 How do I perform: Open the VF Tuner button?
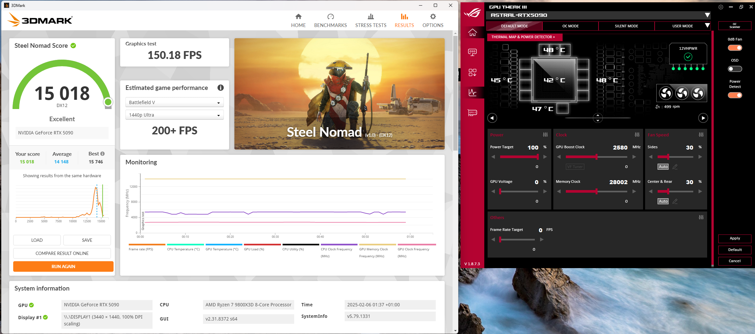[x=575, y=167]
